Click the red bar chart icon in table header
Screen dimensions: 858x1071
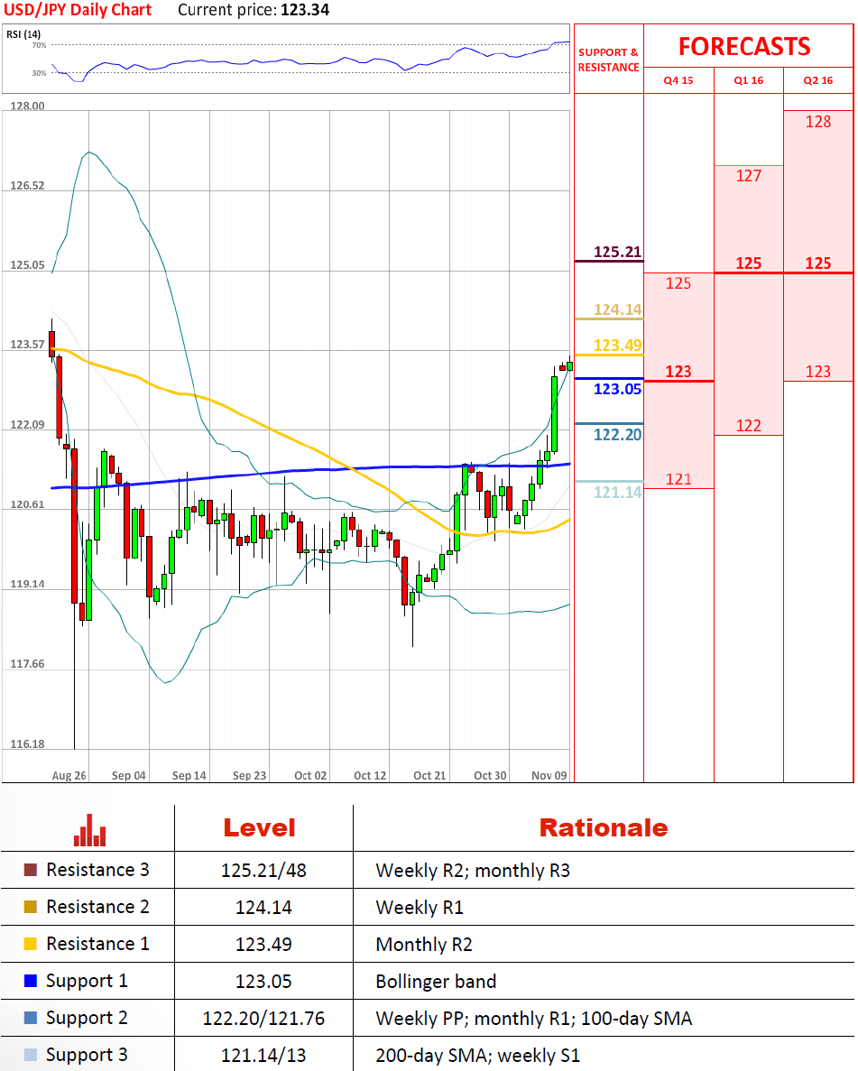pyautogui.click(x=89, y=830)
